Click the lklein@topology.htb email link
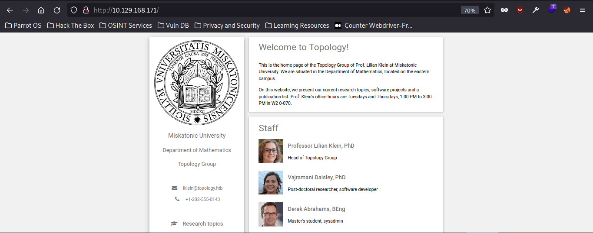The image size is (593, 233). click(x=202, y=188)
